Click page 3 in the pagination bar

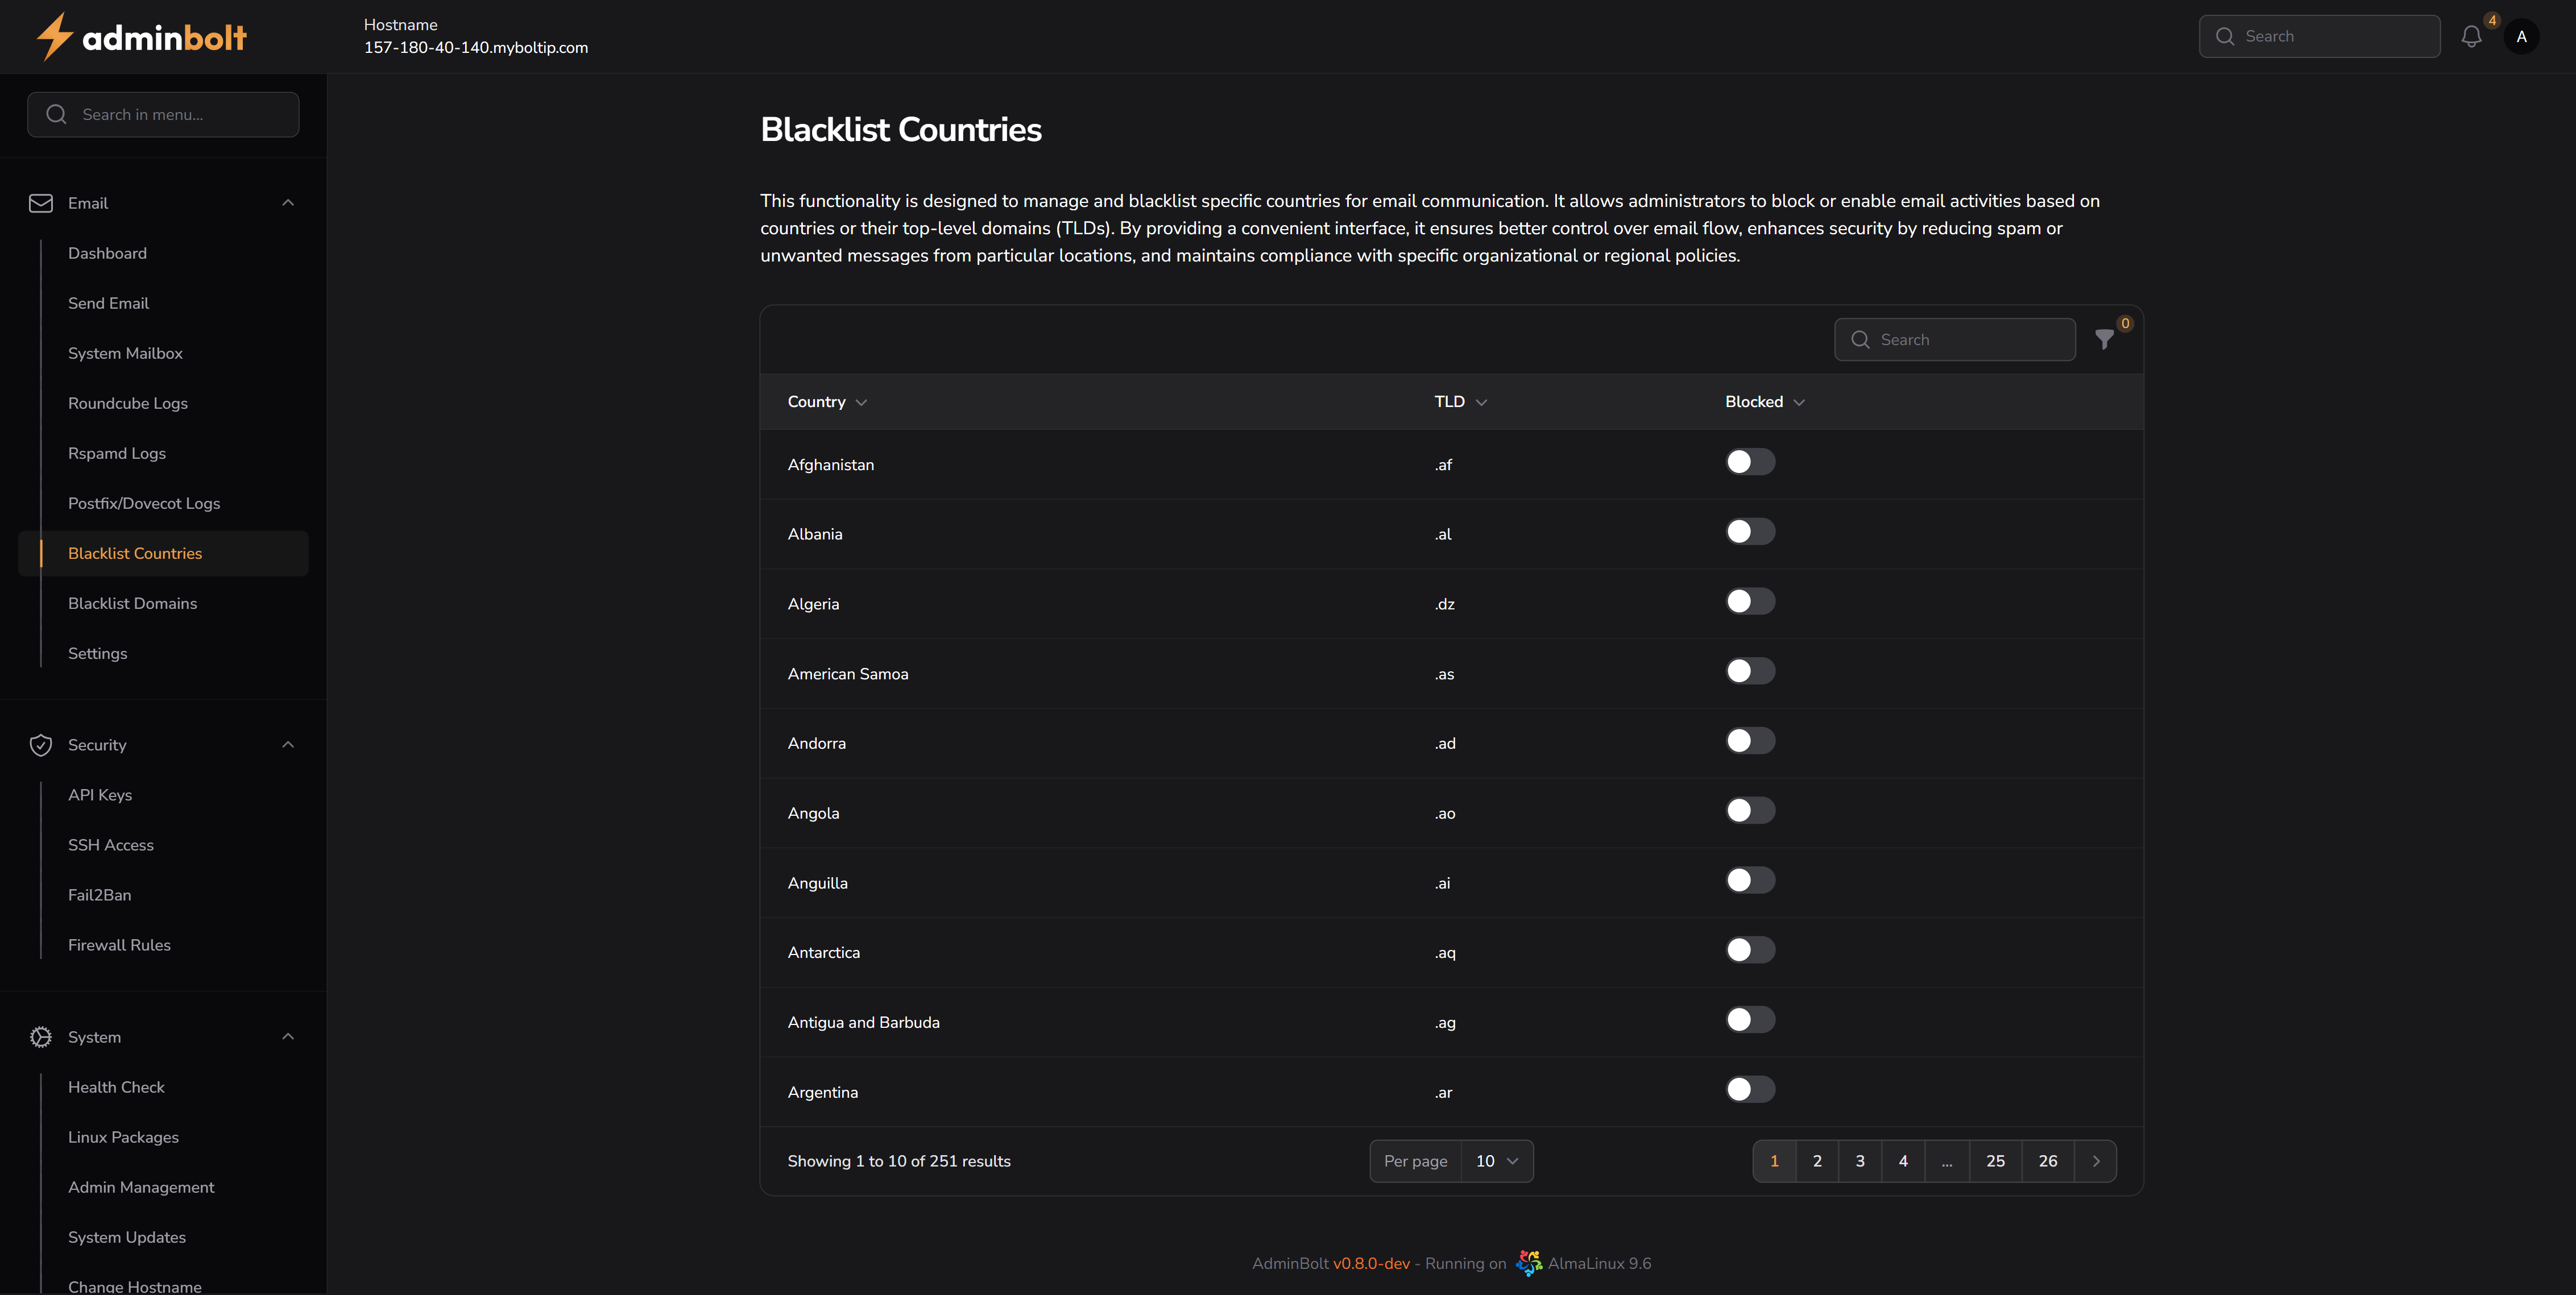tap(1860, 1161)
